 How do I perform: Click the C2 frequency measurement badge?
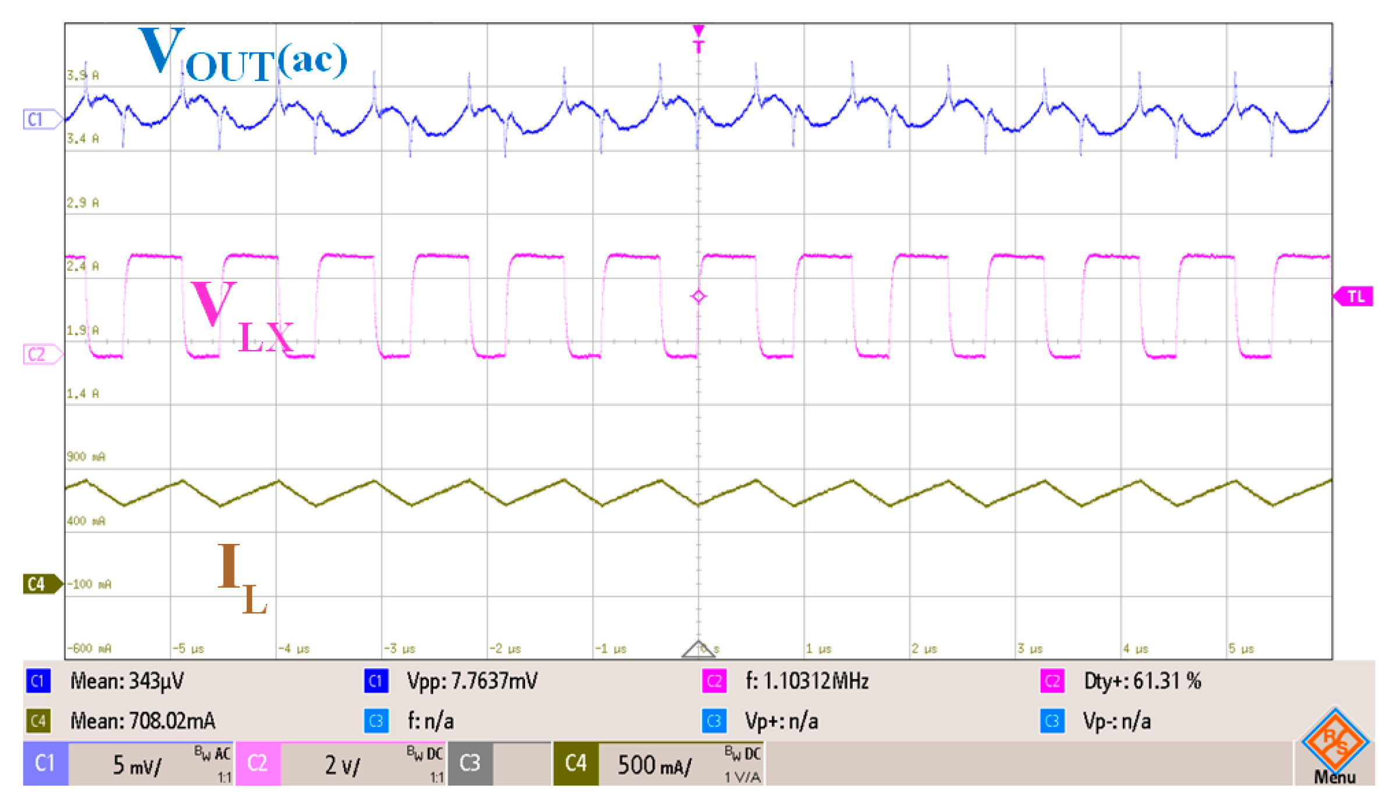click(714, 681)
